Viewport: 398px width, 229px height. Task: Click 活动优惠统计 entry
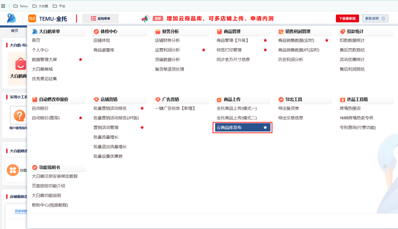pyautogui.click(x=352, y=60)
